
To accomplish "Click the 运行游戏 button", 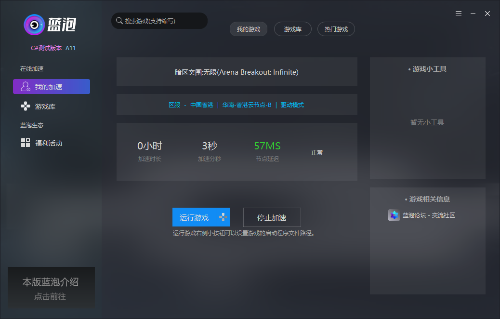I will point(194,217).
